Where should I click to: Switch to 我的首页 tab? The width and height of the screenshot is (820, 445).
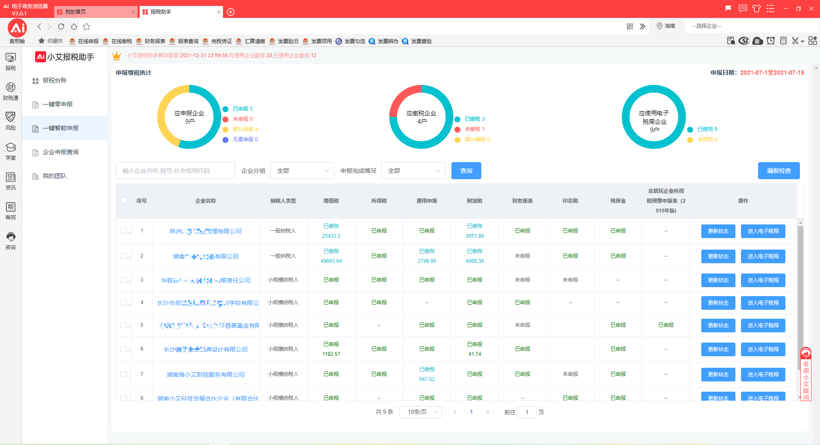96,12
